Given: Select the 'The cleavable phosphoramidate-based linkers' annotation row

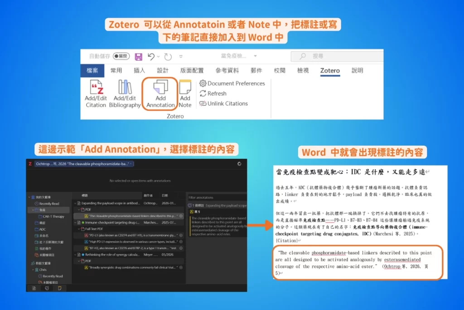Looking at the screenshot, I should [129, 216].
